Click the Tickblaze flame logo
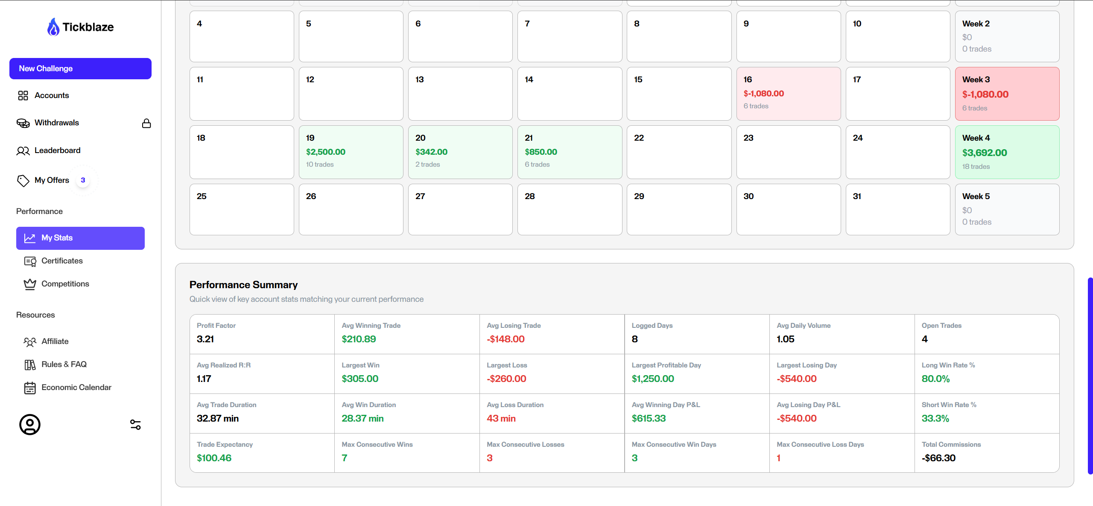Screen dimensions: 1093x506 (x=53, y=27)
